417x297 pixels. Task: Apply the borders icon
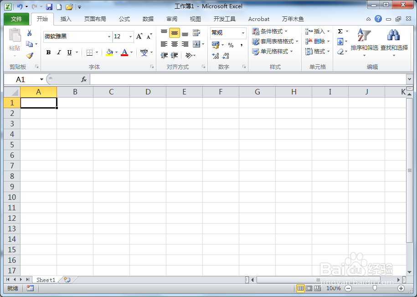pyautogui.click(x=90, y=52)
